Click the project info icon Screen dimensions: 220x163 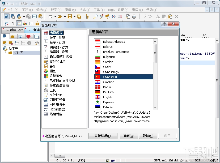click(x=29, y=43)
